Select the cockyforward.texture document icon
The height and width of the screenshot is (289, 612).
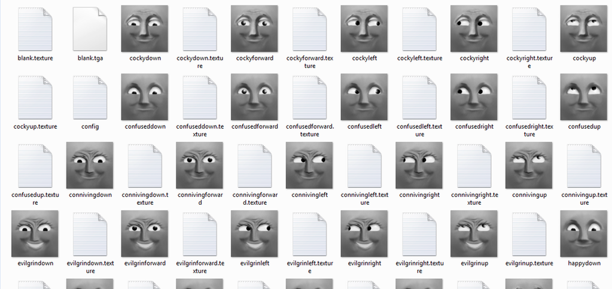coord(309,29)
